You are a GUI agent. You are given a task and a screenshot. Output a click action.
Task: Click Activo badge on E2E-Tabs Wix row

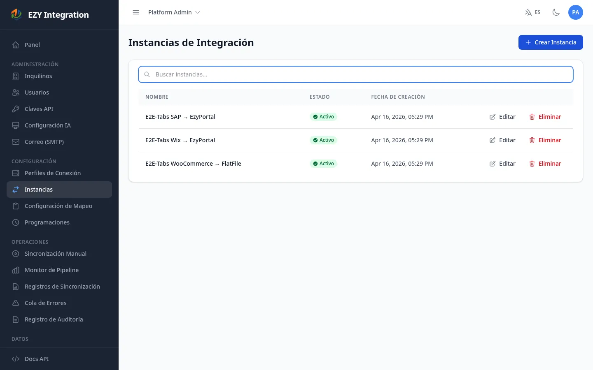(x=323, y=140)
